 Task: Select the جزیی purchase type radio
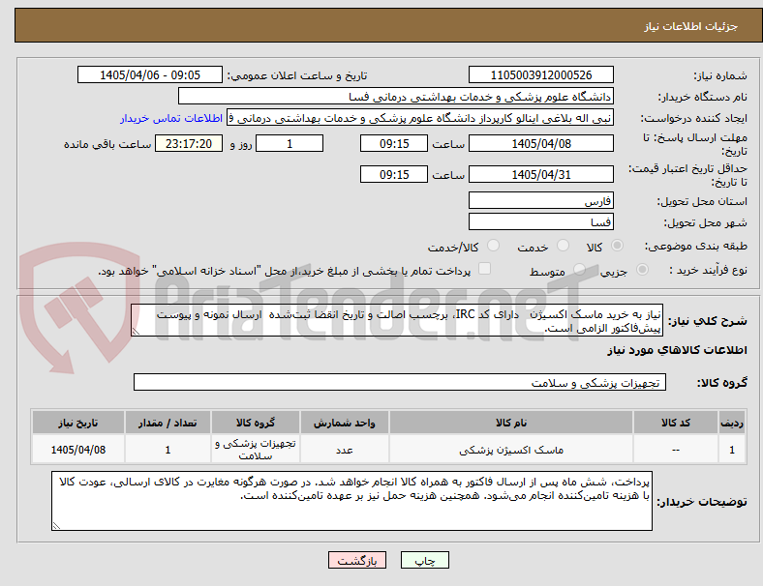coord(642,269)
